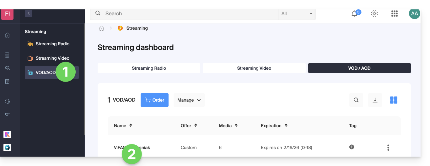Image resolution: width=430 pixels, height=166 pixels.
Task: Click the home icon in breadcrumb
Action: 101,28
